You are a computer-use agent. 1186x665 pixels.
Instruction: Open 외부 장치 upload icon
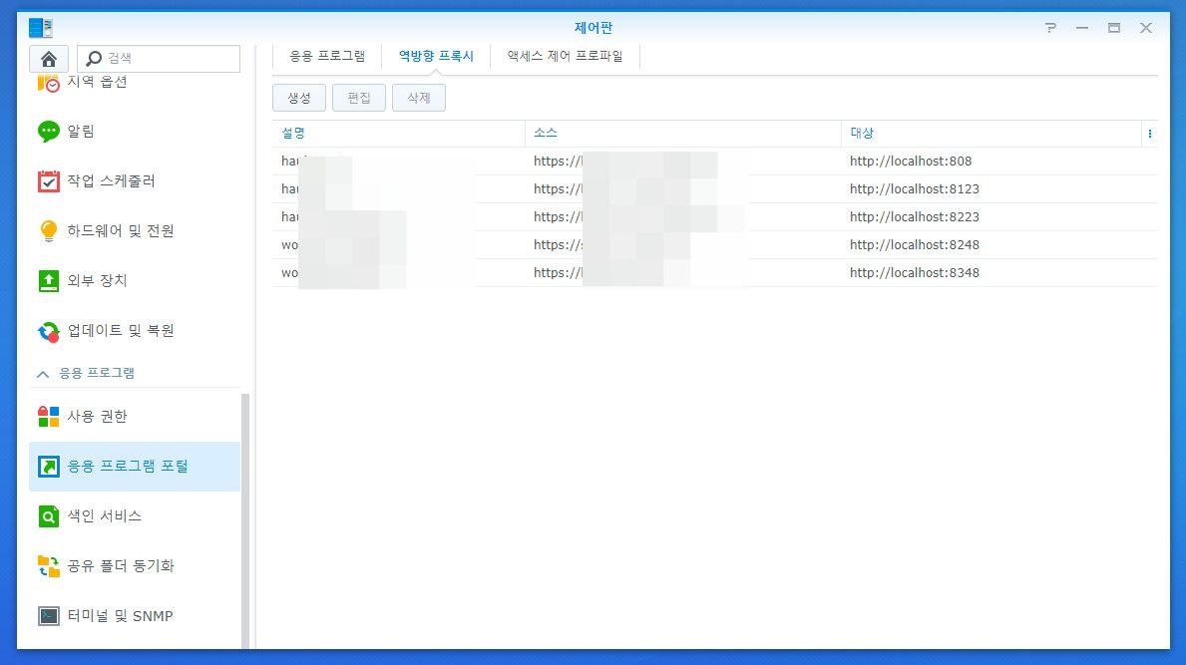[x=49, y=281]
